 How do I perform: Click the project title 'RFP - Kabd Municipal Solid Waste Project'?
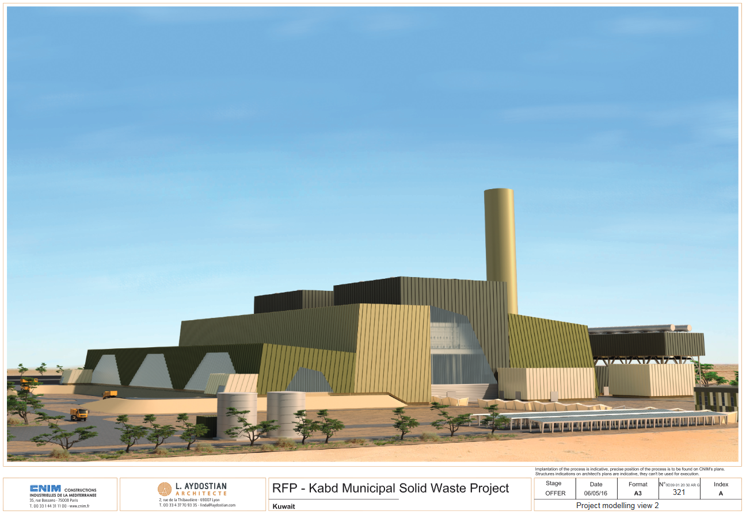(x=390, y=489)
